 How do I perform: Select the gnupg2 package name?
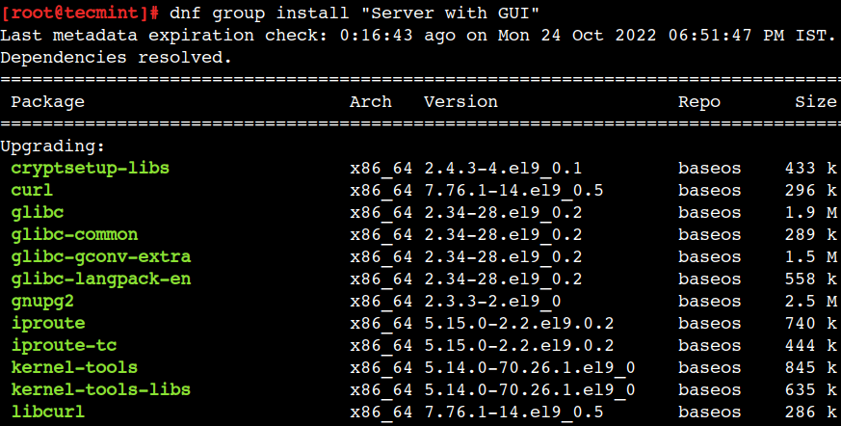(42, 302)
